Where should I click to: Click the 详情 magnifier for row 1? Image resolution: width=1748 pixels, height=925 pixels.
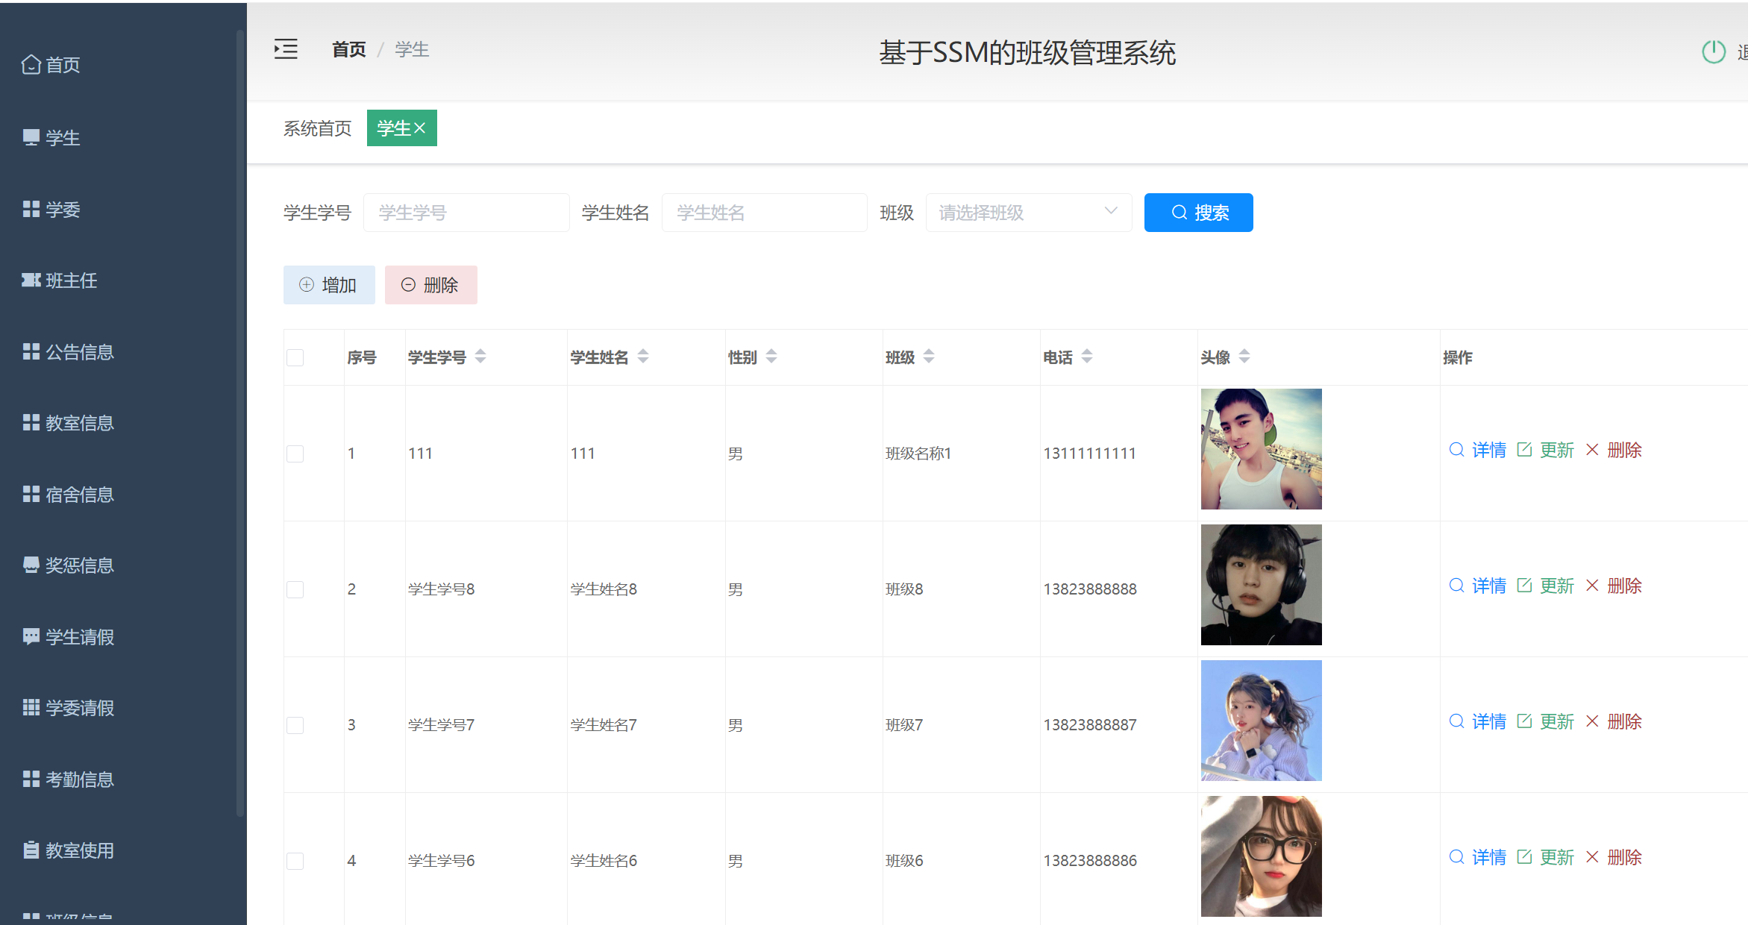1456,450
